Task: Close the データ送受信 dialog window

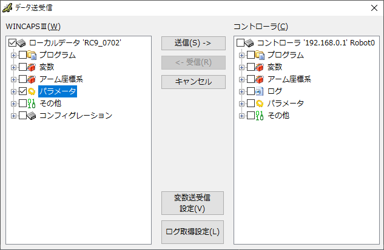Action: 374,8
